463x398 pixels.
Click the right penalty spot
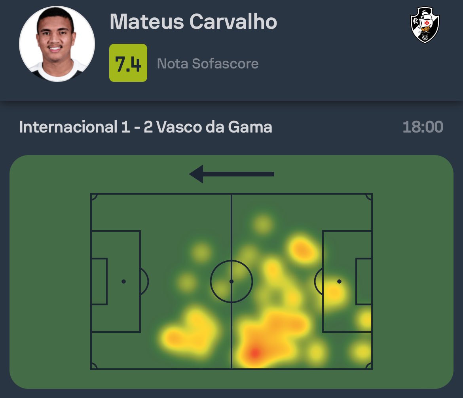coord(339,281)
